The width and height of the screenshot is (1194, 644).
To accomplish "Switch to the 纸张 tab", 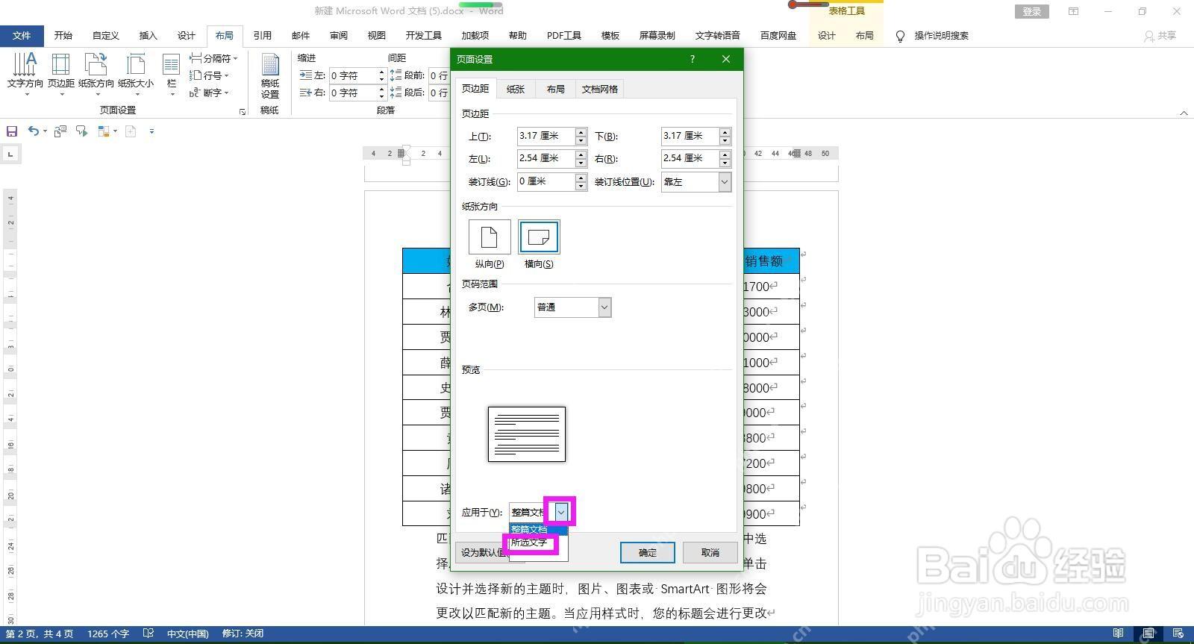I will (516, 89).
